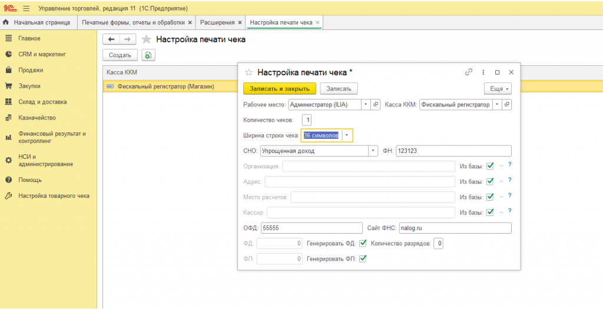Uncheck Из базы for Организация

[x=490, y=166]
